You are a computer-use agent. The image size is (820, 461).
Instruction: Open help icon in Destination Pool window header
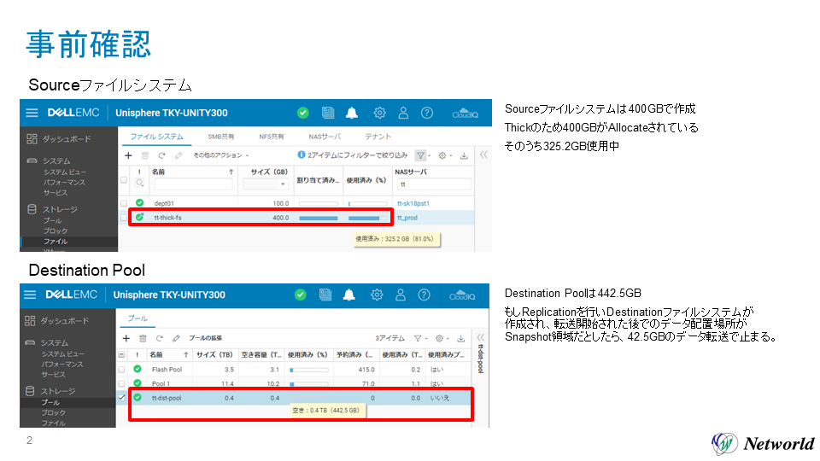coord(425,295)
